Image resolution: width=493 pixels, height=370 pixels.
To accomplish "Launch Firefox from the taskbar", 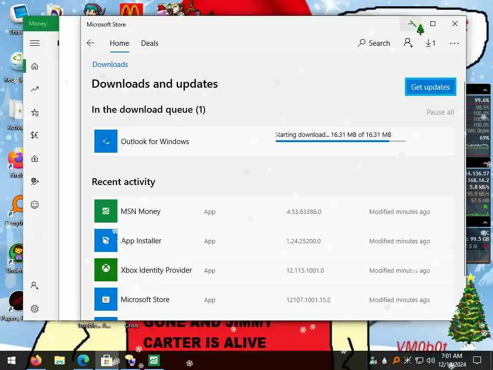I will coord(36,360).
